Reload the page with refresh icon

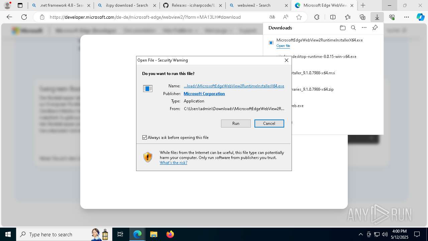pyautogui.click(x=24, y=17)
